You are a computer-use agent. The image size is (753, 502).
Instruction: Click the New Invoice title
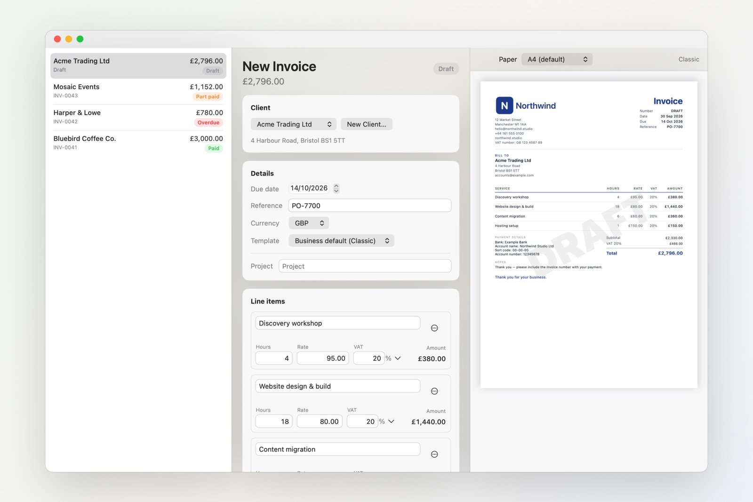pyautogui.click(x=280, y=66)
